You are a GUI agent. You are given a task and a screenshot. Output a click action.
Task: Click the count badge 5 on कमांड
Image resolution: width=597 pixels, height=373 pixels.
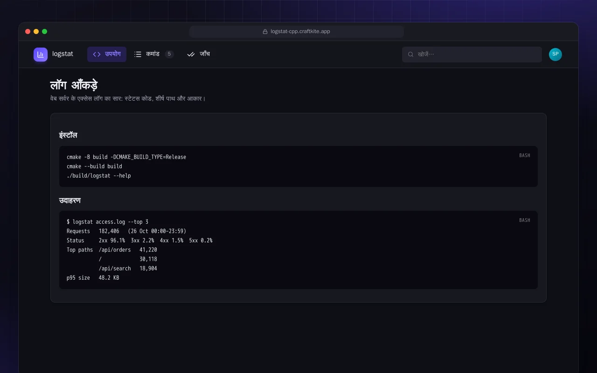coord(169,54)
